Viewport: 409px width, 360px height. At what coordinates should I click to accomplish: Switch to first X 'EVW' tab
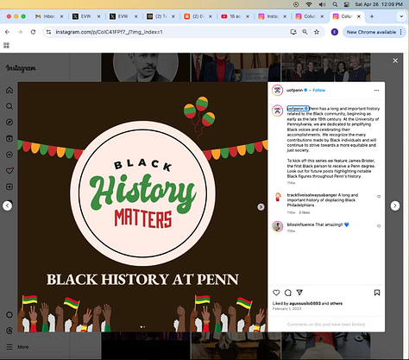click(86, 16)
